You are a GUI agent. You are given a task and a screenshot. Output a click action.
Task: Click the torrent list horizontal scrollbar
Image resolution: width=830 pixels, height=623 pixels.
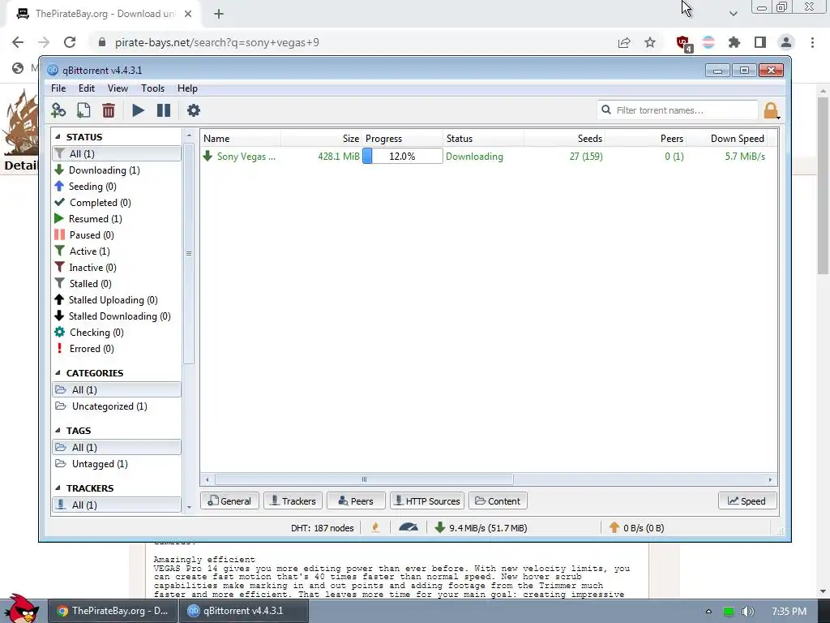tap(364, 480)
